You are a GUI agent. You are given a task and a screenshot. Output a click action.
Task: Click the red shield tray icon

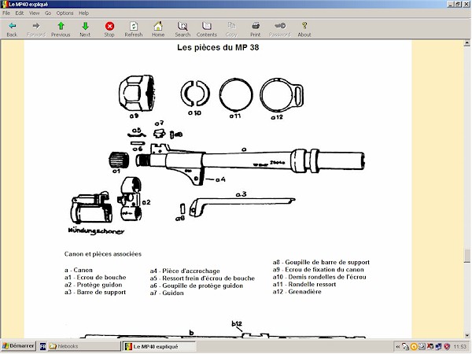[448, 347]
